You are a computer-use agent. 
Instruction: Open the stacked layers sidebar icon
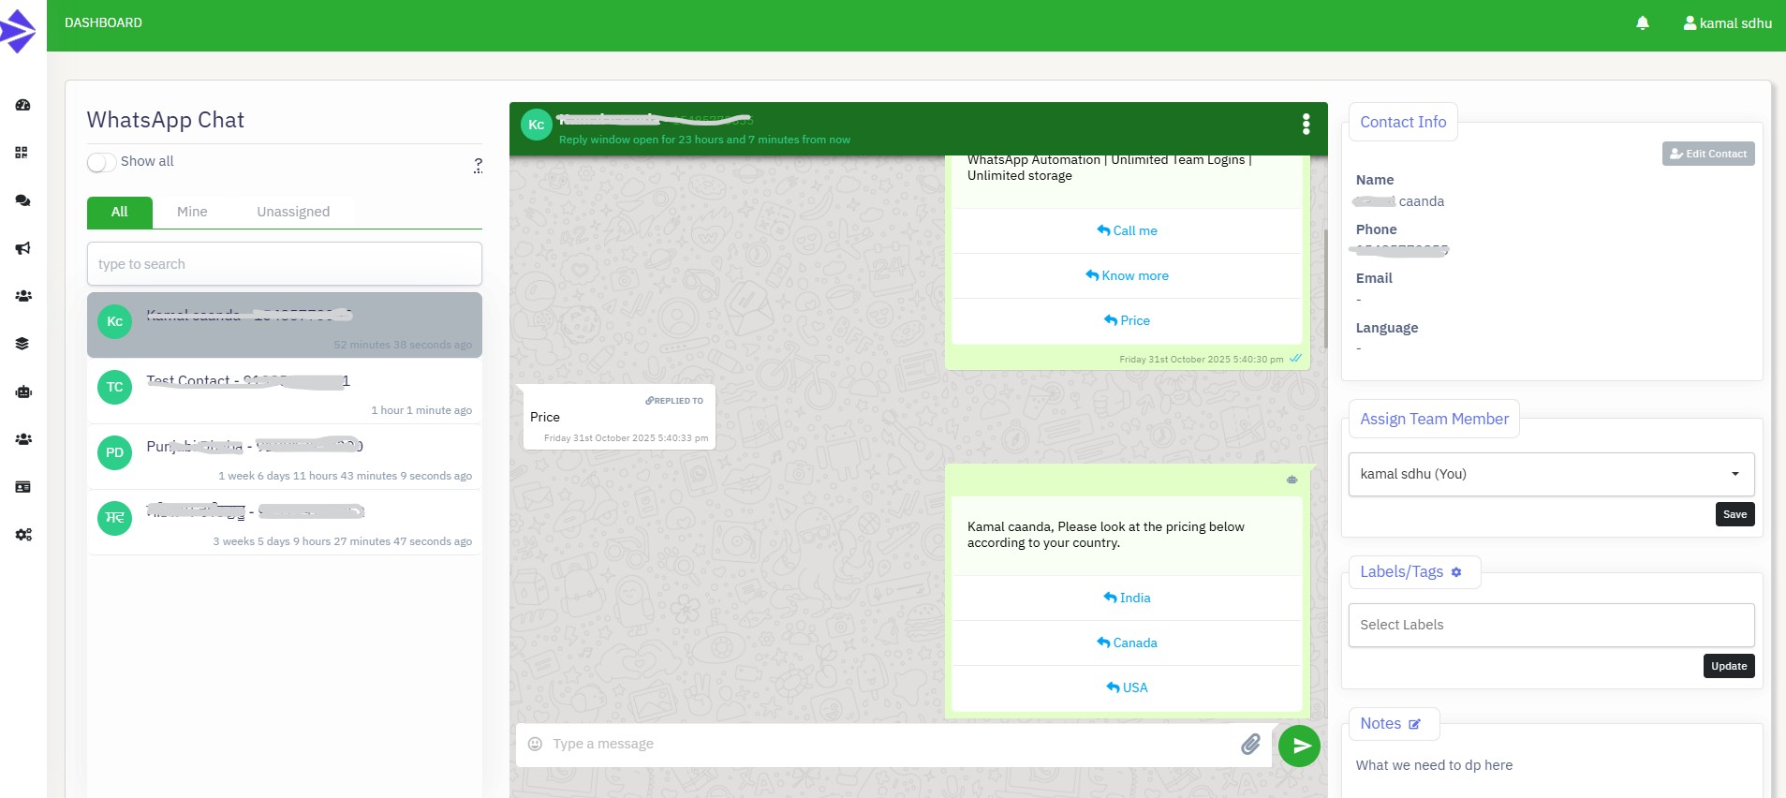tap(22, 344)
